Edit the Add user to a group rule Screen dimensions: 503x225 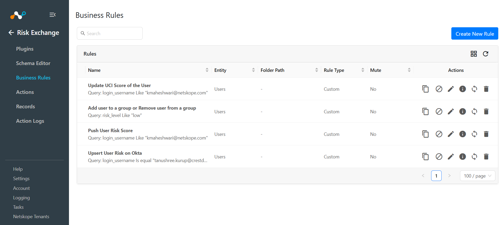pyautogui.click(x=451, y=111)
